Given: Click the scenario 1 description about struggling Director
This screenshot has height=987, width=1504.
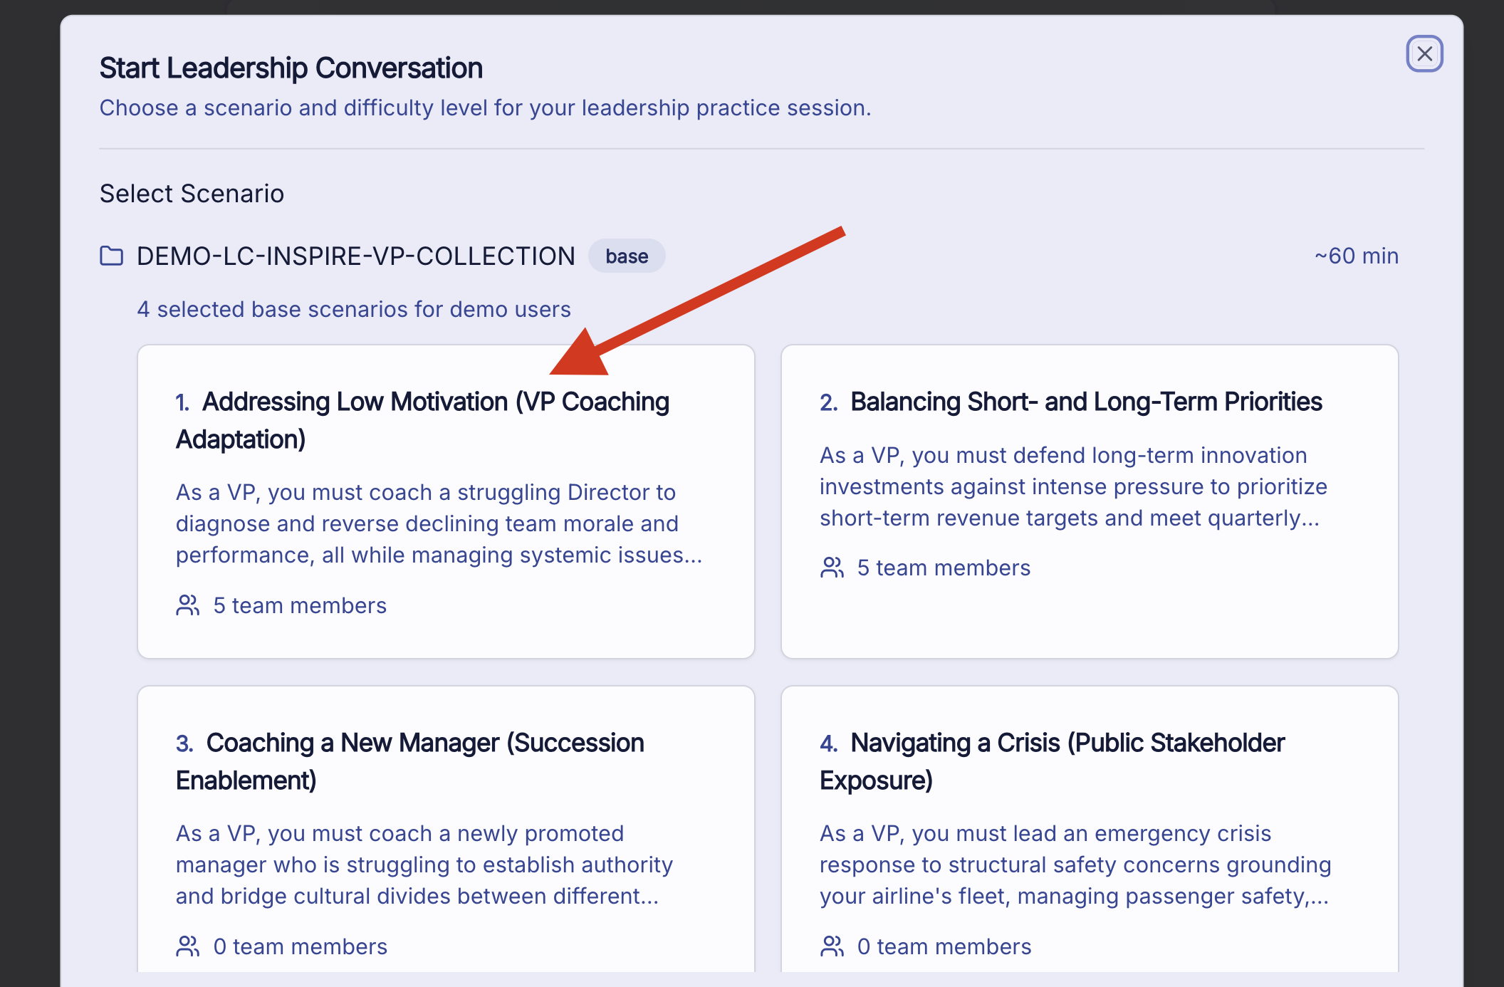Looking at the screenshot, I should 439,523.
